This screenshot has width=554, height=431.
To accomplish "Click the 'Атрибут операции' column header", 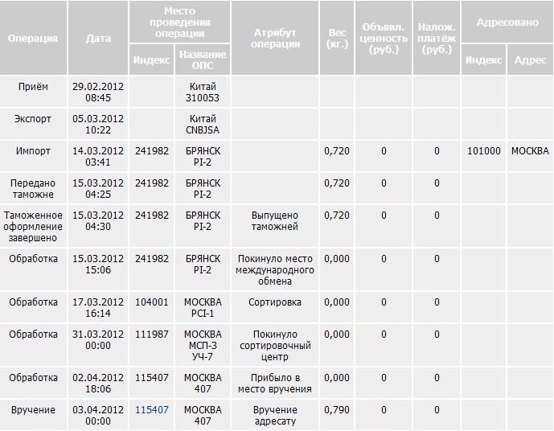I will 275,38.
